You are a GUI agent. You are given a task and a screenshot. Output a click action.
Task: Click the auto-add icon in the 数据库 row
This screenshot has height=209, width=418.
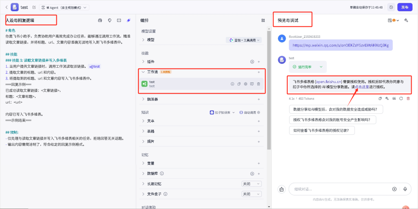[x=252, y=173]
